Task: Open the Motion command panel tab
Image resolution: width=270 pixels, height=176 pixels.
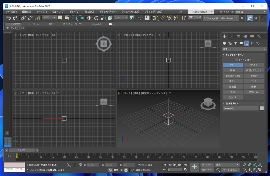Action: (245, 37)
